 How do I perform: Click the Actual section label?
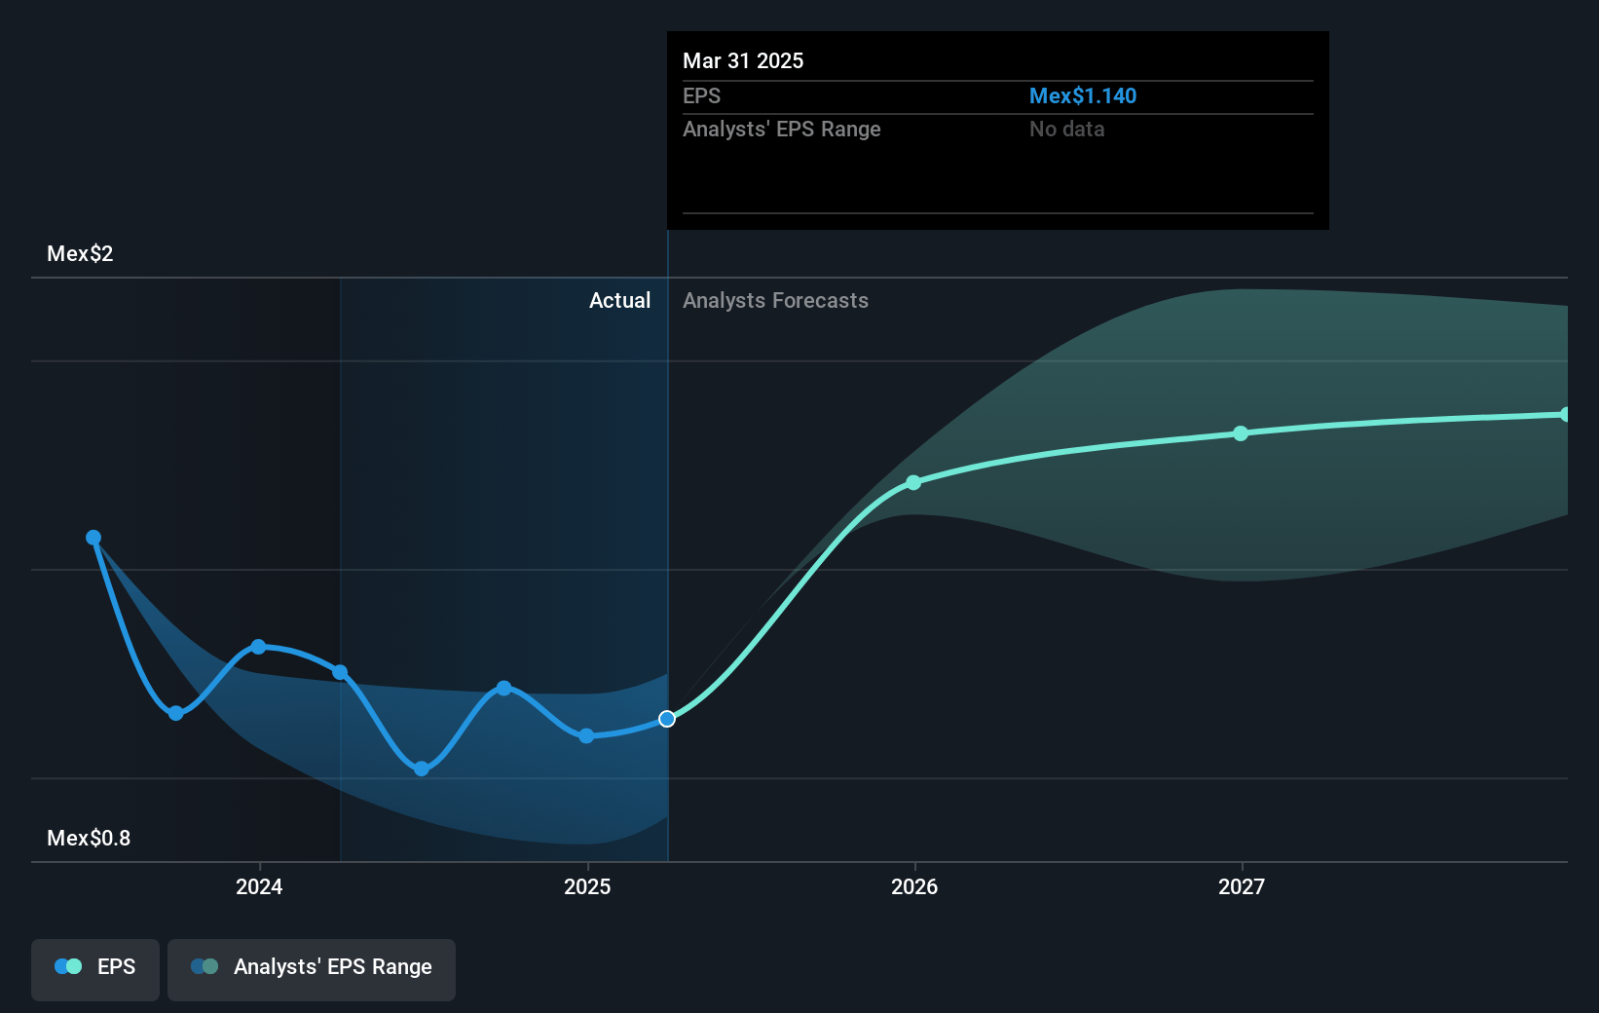[x=619, y=300]
